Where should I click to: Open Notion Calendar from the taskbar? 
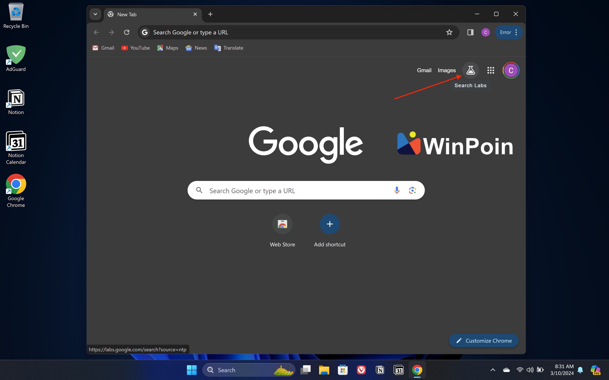pyautogui.click(x=398, y=370)
